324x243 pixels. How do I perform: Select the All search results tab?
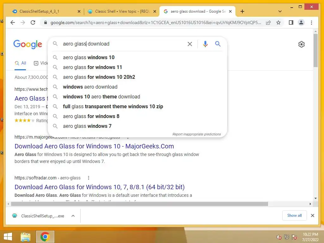click(20, 63)
